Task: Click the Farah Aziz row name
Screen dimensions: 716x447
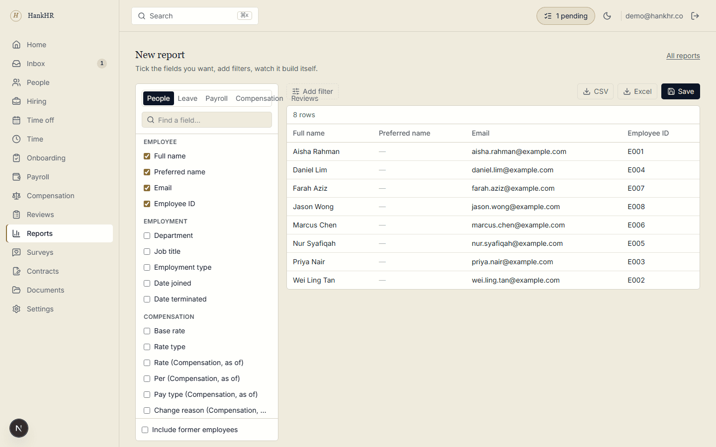Action: click(310, 188)
